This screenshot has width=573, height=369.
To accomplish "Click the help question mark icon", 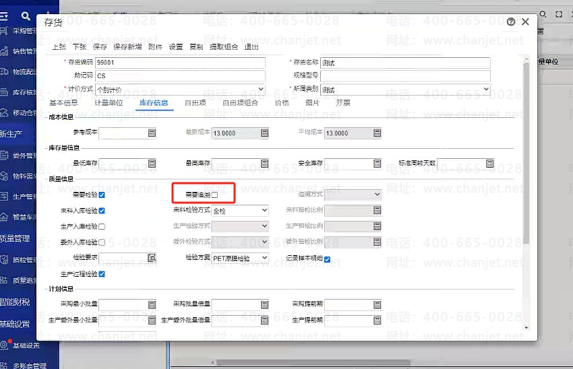I will click(x=511, y=22).
